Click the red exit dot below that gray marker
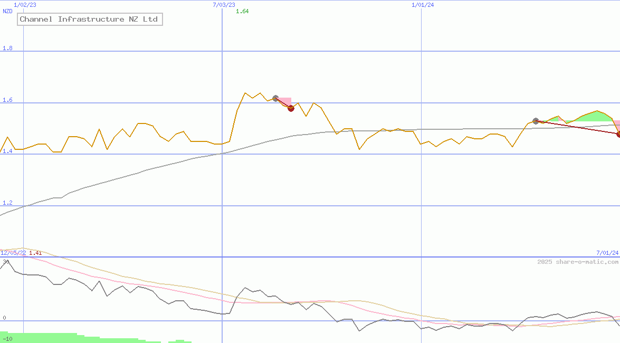620x343 pixels. pos(291,108)
